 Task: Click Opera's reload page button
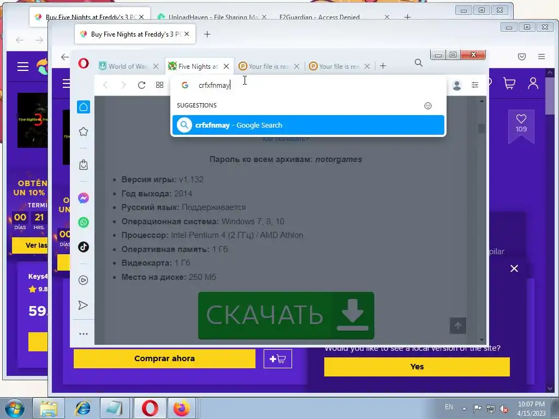[141, 85]
